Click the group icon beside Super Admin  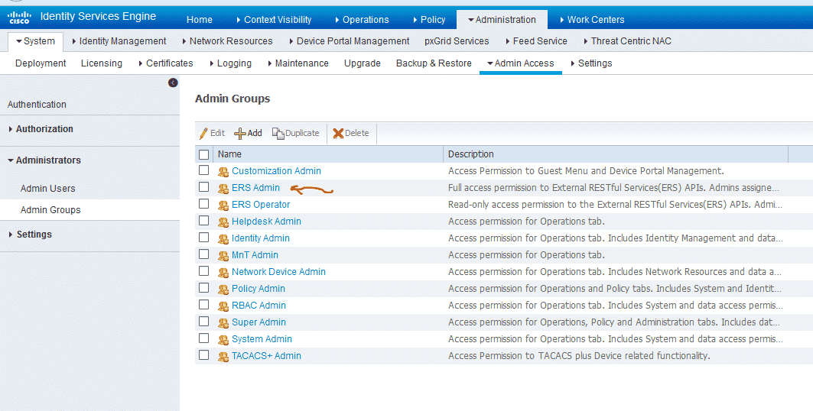223,323
